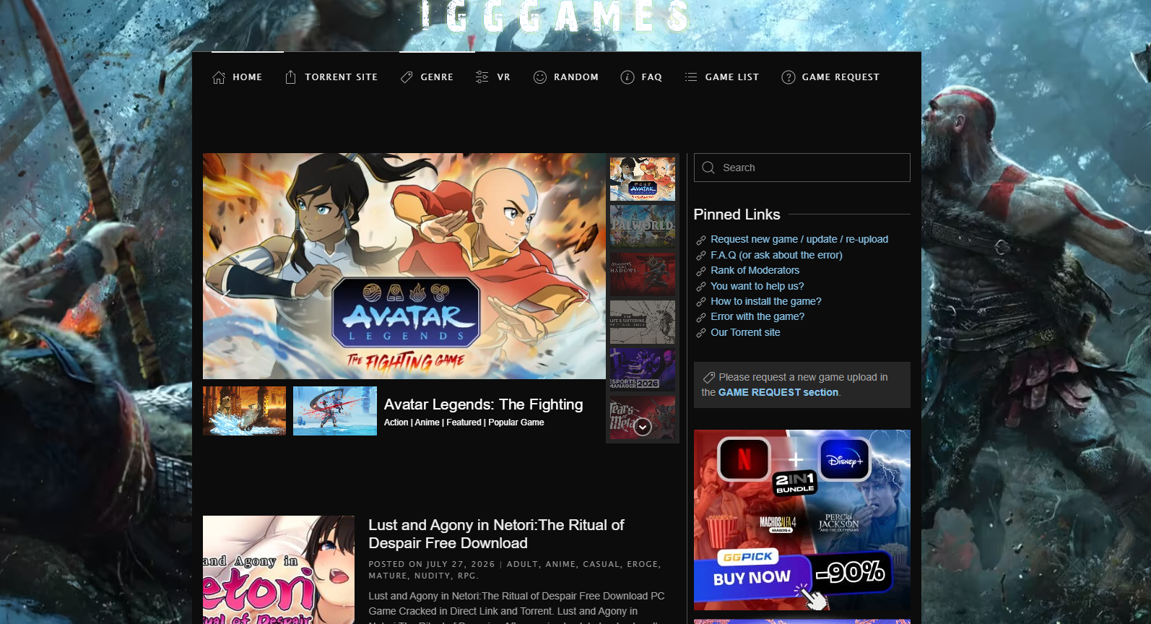Click the MATURE tag on the post
The width and height of the screenshot is (1151, 624).
pyautogui.click(x=388, y=576)
